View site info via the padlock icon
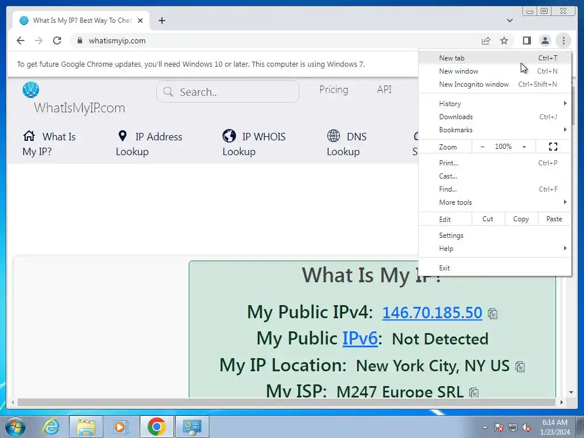Screen dimensions: 584x438 coord(79,40)
